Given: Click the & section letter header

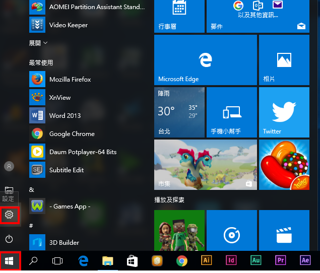Looking at the screenshot, I should click(31, 190).
